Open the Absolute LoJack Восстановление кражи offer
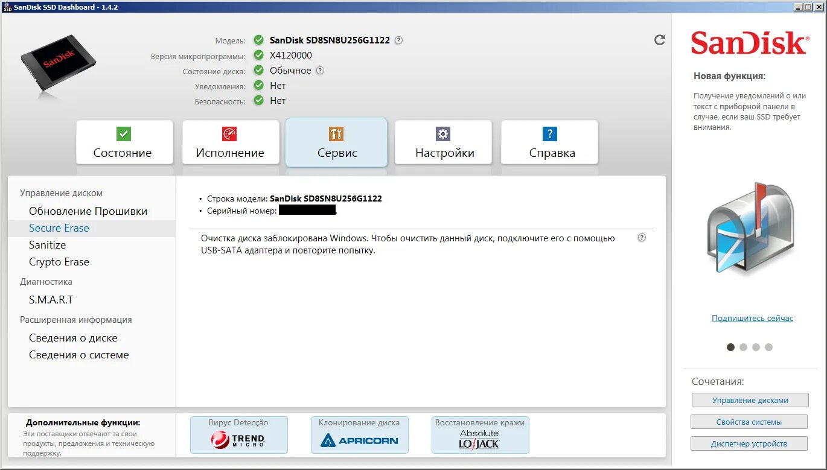This screenshot has width=827, height=470. 480,435
